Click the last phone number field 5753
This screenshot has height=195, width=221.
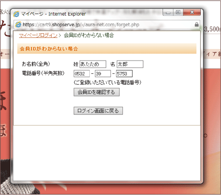pos(124,73)
